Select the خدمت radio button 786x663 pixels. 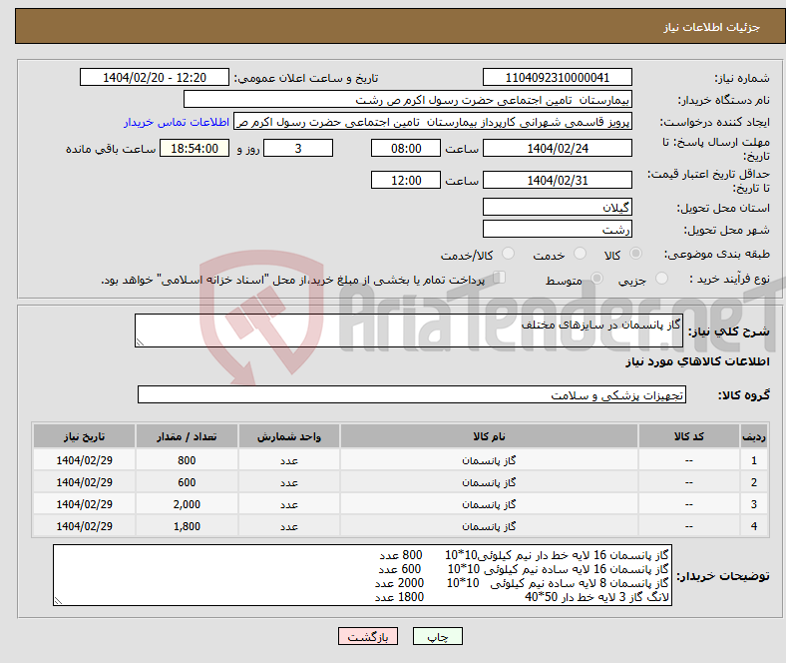click(x=580, y=254)
